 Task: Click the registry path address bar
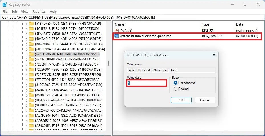[x=132, y=17]
